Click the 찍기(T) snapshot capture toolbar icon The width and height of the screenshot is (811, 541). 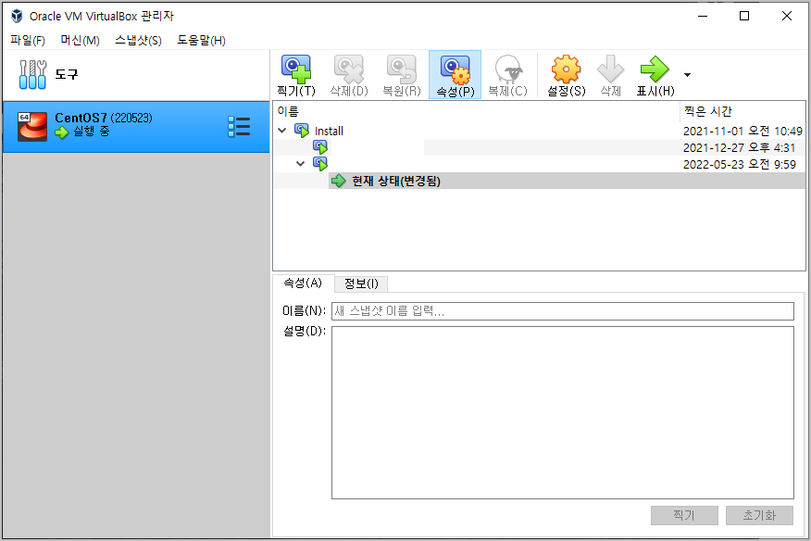pyautogui.click(x=295, y=74)
